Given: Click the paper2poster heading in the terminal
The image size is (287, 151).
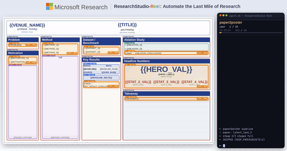Looking at the screenshot, I should (x=230, y=22).
